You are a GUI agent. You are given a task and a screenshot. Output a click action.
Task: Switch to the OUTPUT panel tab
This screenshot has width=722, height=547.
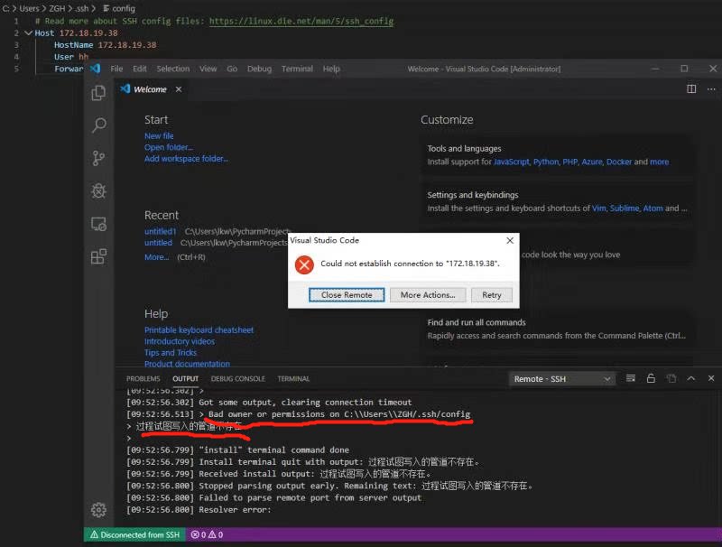pyautogui.click(x=186, y=378)
